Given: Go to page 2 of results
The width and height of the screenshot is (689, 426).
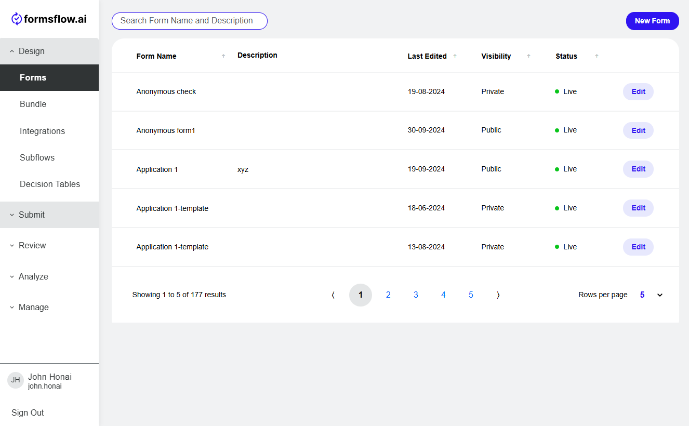Looking at the screenshot, I should point(388,295).
